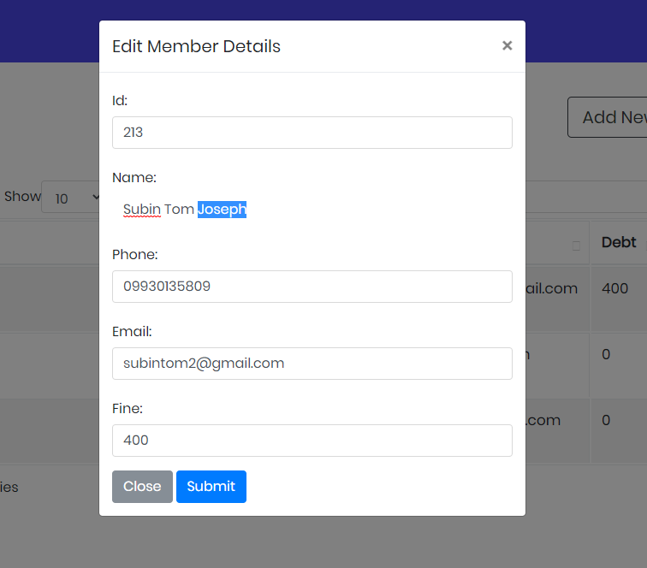Submit the member details form
This screenshot has height=568, width=647.
[211, 487]
